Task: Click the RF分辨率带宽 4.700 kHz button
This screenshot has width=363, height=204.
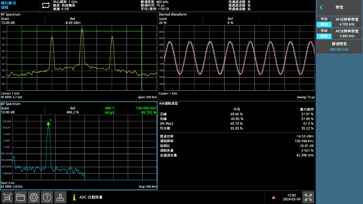Action: point(347,22)
